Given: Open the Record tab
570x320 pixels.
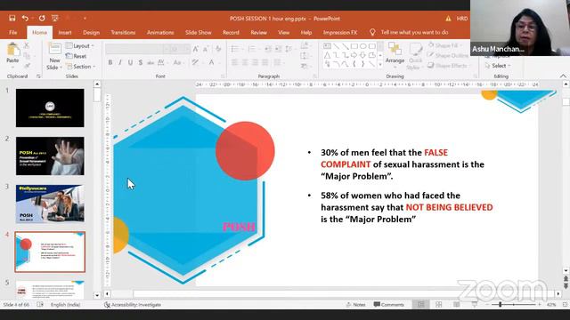Looking at the screenshot, I should [231, 32].
